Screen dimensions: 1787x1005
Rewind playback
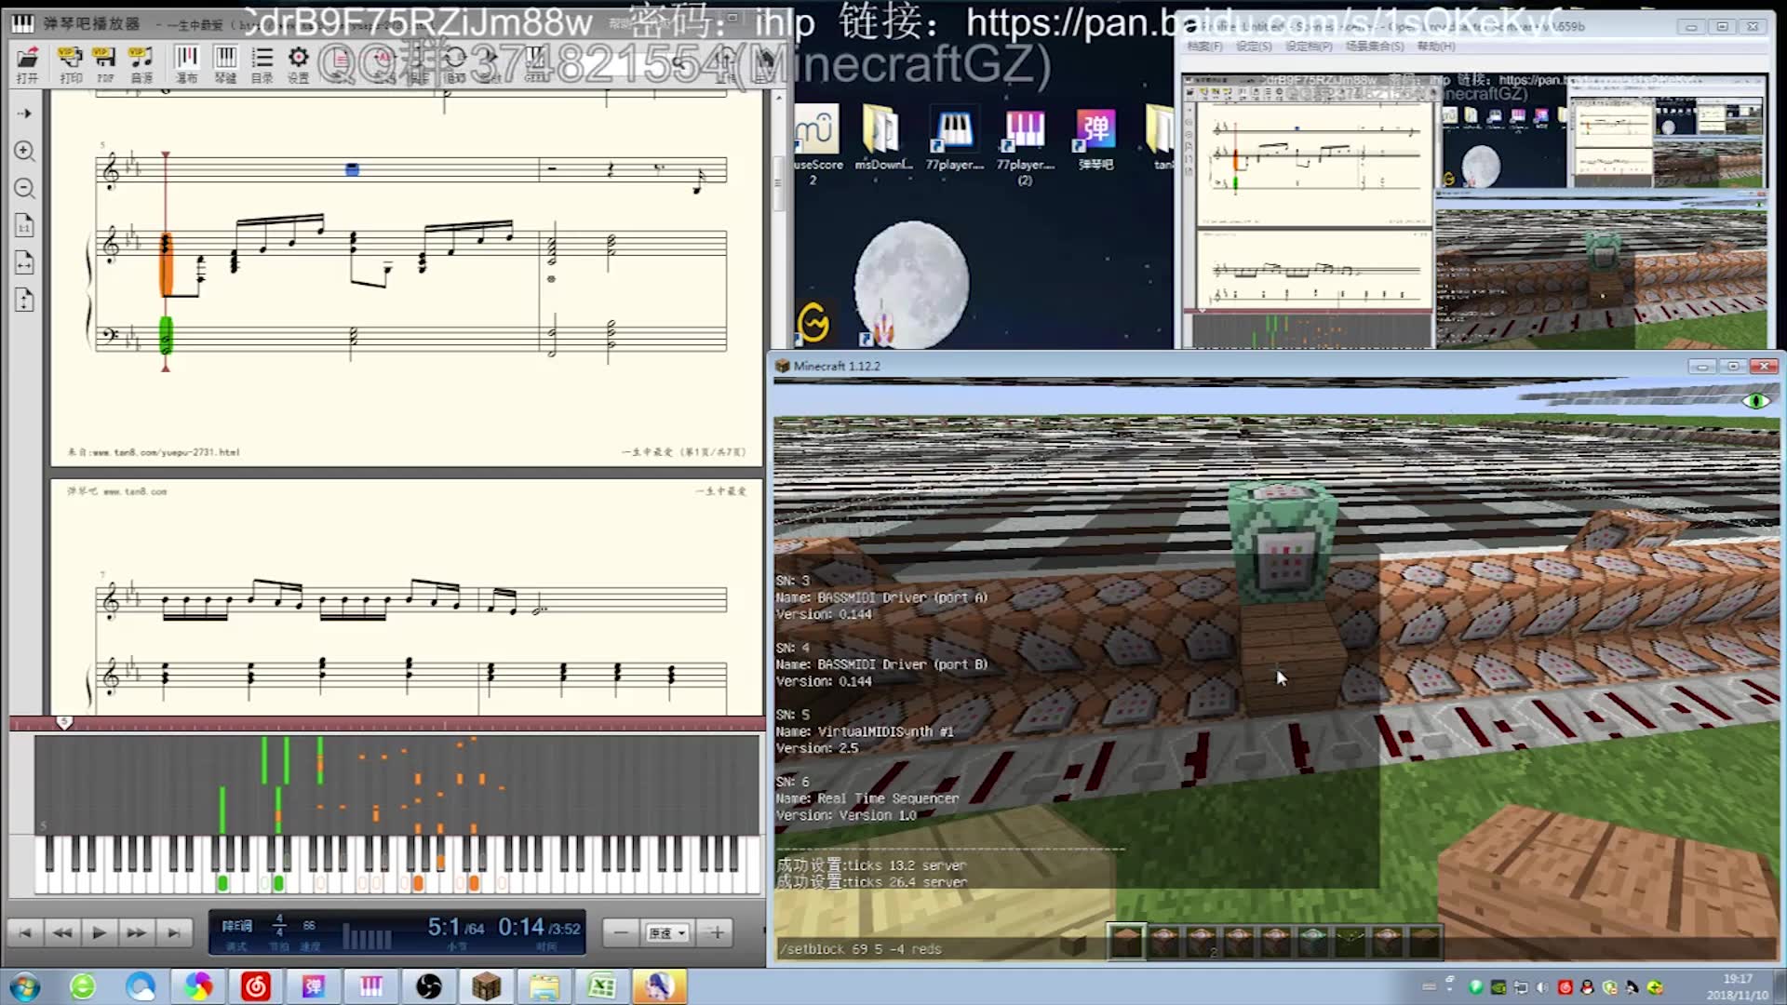pyautogui.click(x=62, y=932)
